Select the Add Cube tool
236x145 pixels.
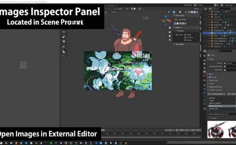(x=64, y=57)
